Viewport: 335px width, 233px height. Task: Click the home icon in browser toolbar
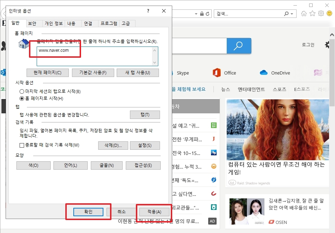(x=304, y=14)
